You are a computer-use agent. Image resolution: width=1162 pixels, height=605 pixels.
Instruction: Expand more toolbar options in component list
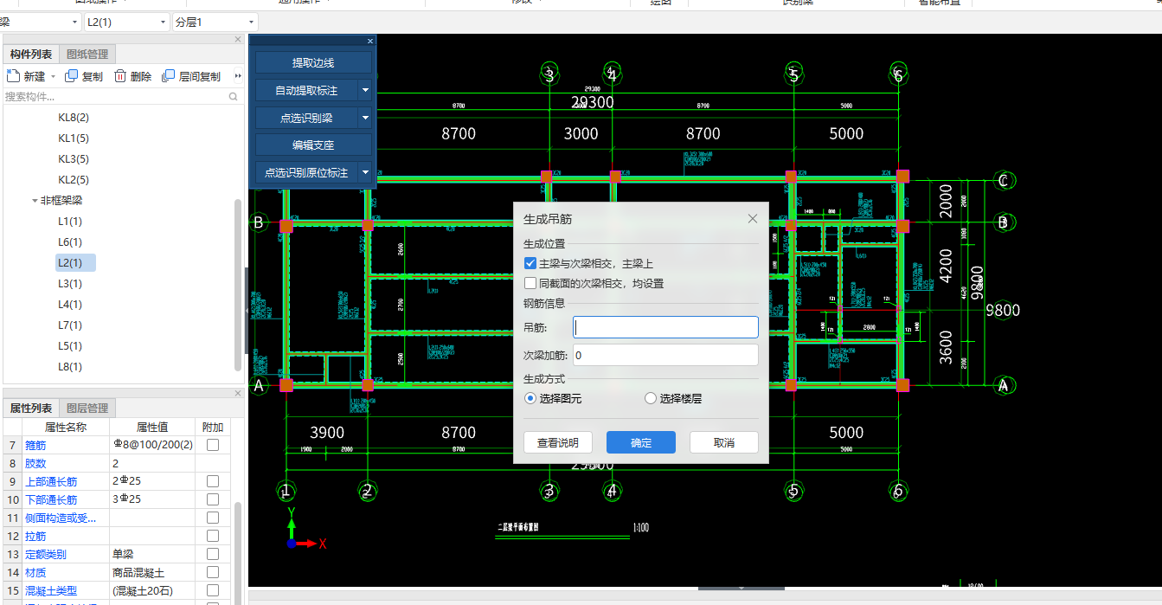239,76
